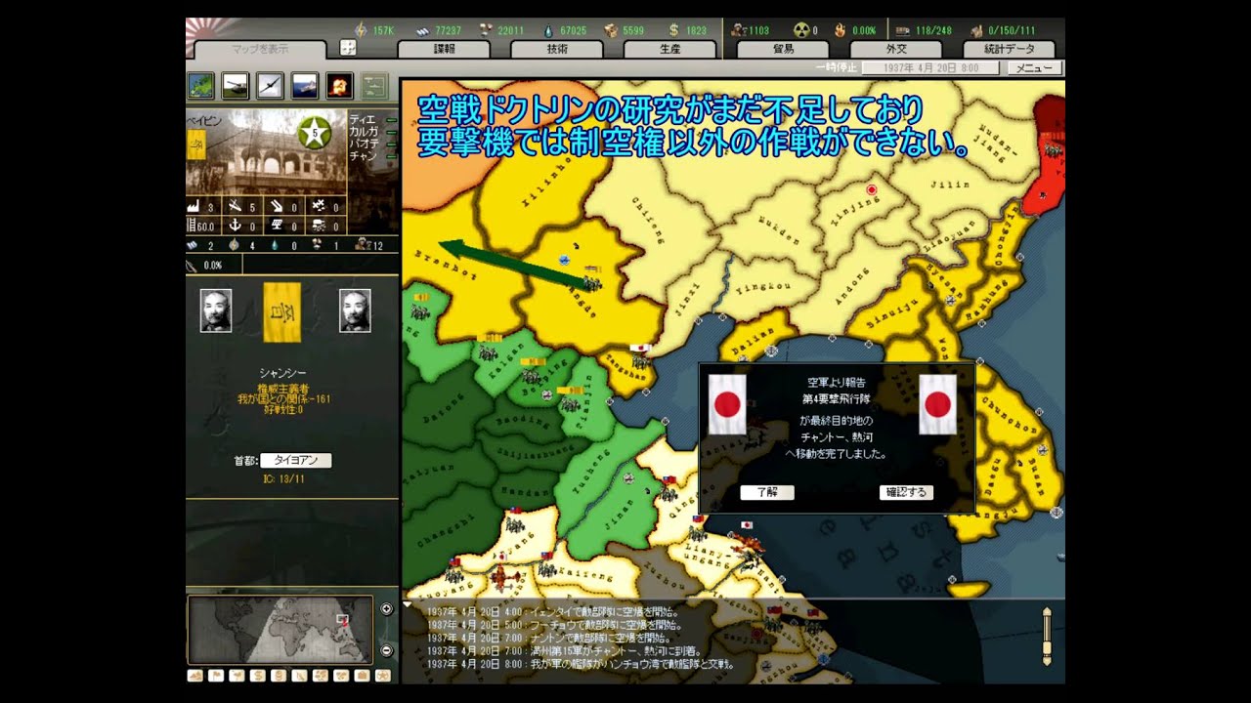Click the nuclear radiation icon
Screen dimensions: 1251x703
point(801,30)
